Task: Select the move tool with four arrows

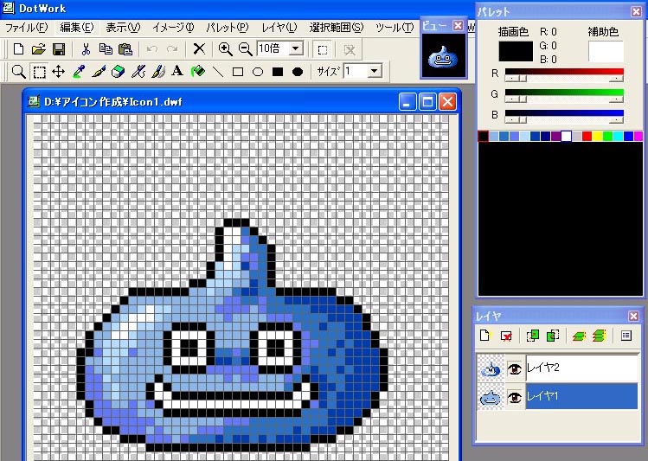Action: (x=58, y=72)
